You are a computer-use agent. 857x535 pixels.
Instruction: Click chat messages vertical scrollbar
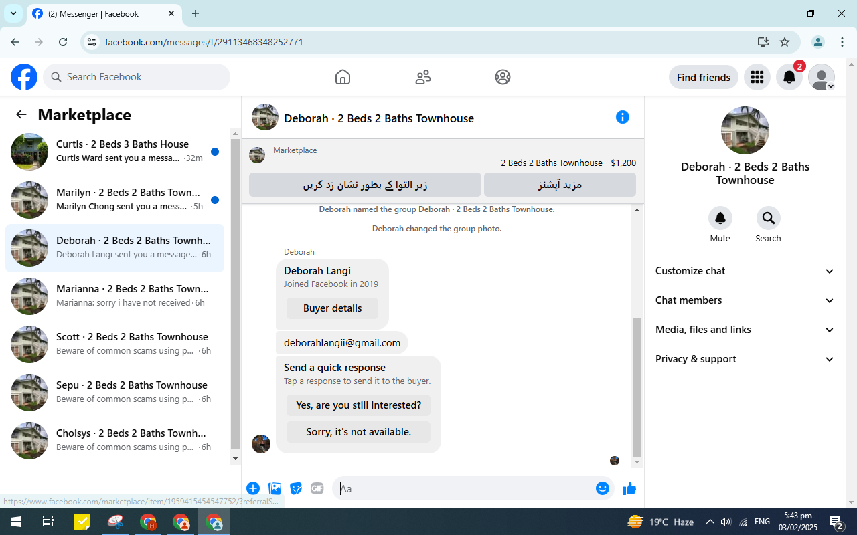637,387
